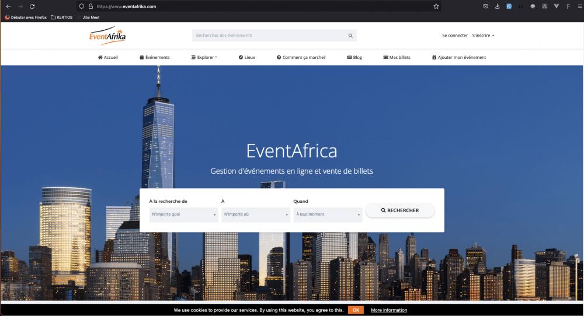The width and height of the screenshot is (584, 316).
Task: Click the list icon beside Explorer
Action: coord(193,57)
